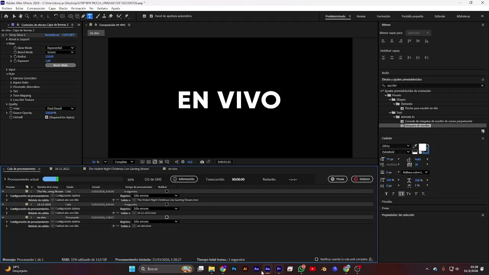
Task: Open the Glow Mode Exponential dropdown
Action: (60, 48)
